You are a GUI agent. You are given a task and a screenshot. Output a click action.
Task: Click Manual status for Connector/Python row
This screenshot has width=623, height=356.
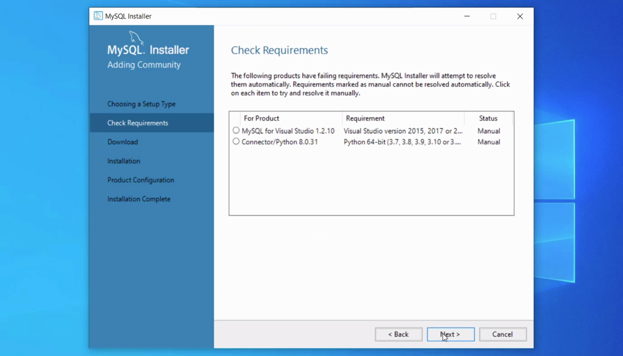(489, 142)
